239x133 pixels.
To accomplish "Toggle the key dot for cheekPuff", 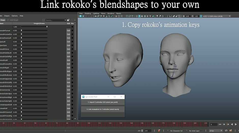I will tap(72, 108).
